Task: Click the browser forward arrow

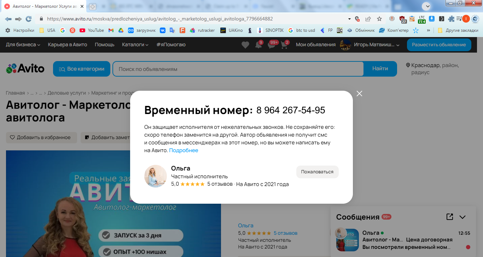Action: [x=18, y=19]
